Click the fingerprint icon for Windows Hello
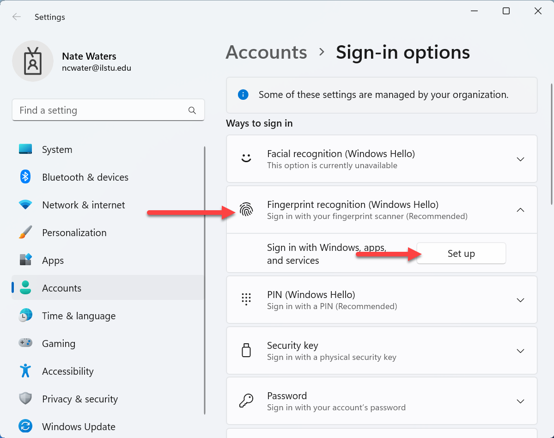This screenshot has height=438, width=554. pos(246,210)
